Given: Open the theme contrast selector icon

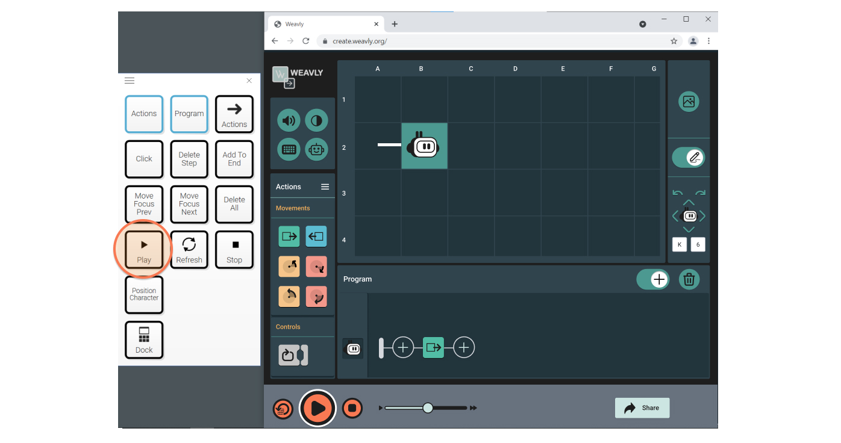Looking at the screenshot, I should click(316, 120).
